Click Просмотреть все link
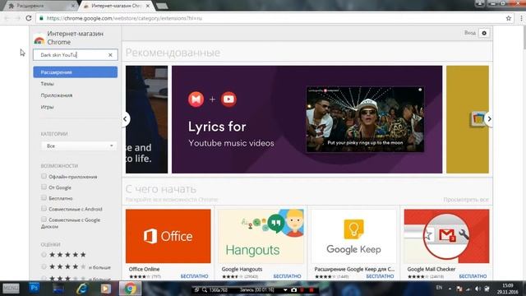This screenshot has width=526, height=296. point(466,200)
